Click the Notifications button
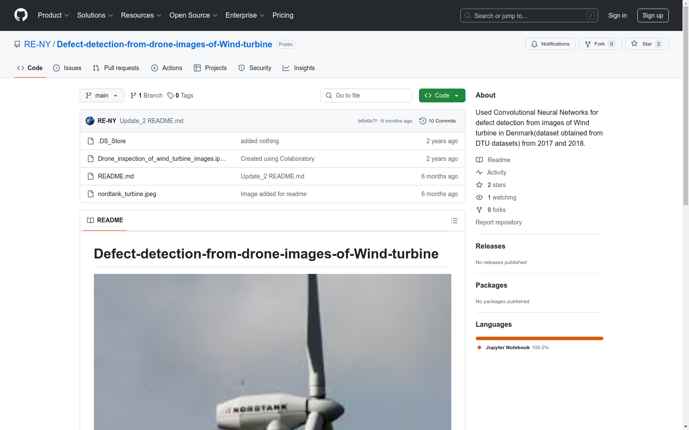 point(550,44)
